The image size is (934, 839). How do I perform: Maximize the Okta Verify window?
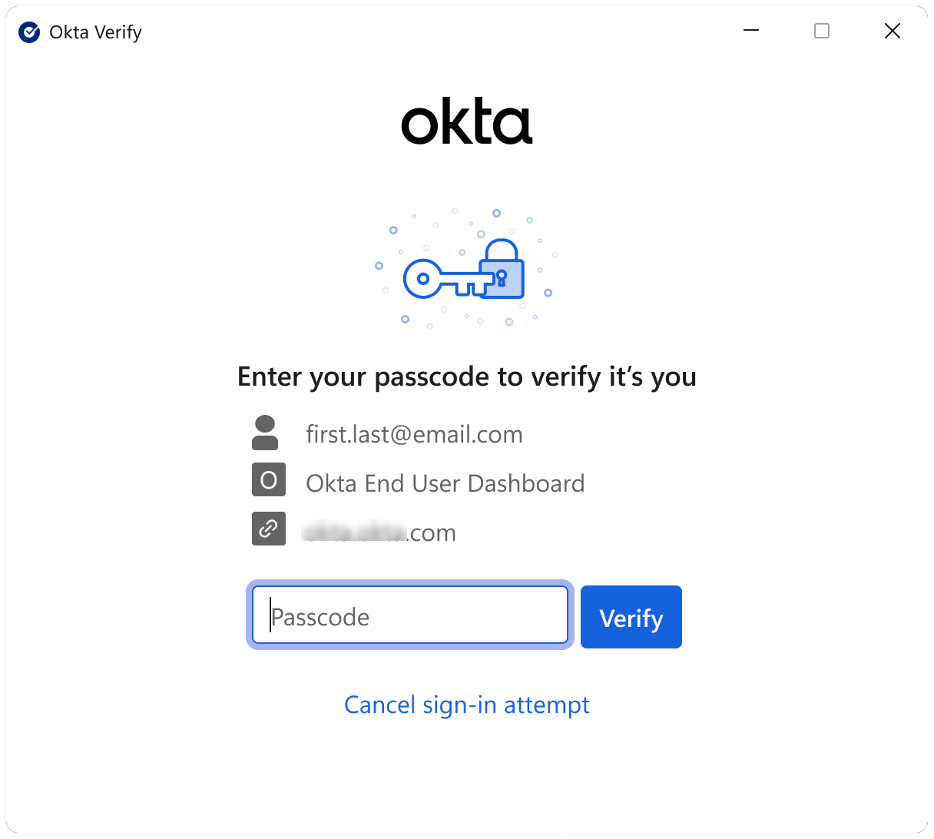822,31
